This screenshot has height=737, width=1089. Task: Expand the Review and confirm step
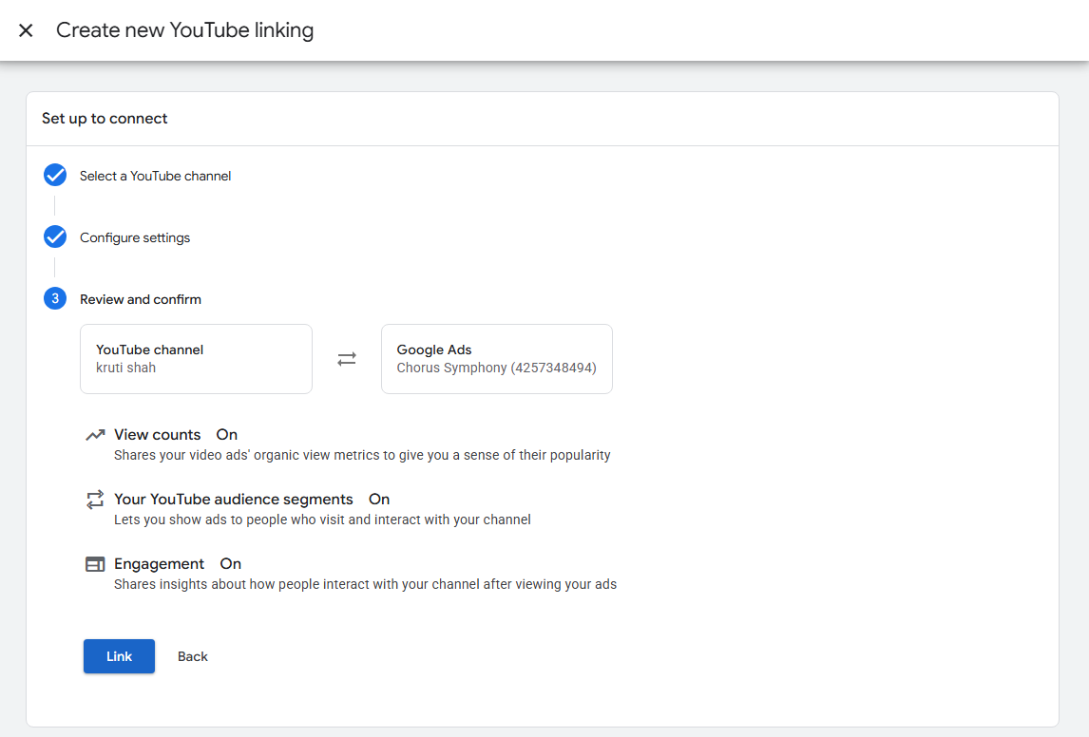[141, 298]
